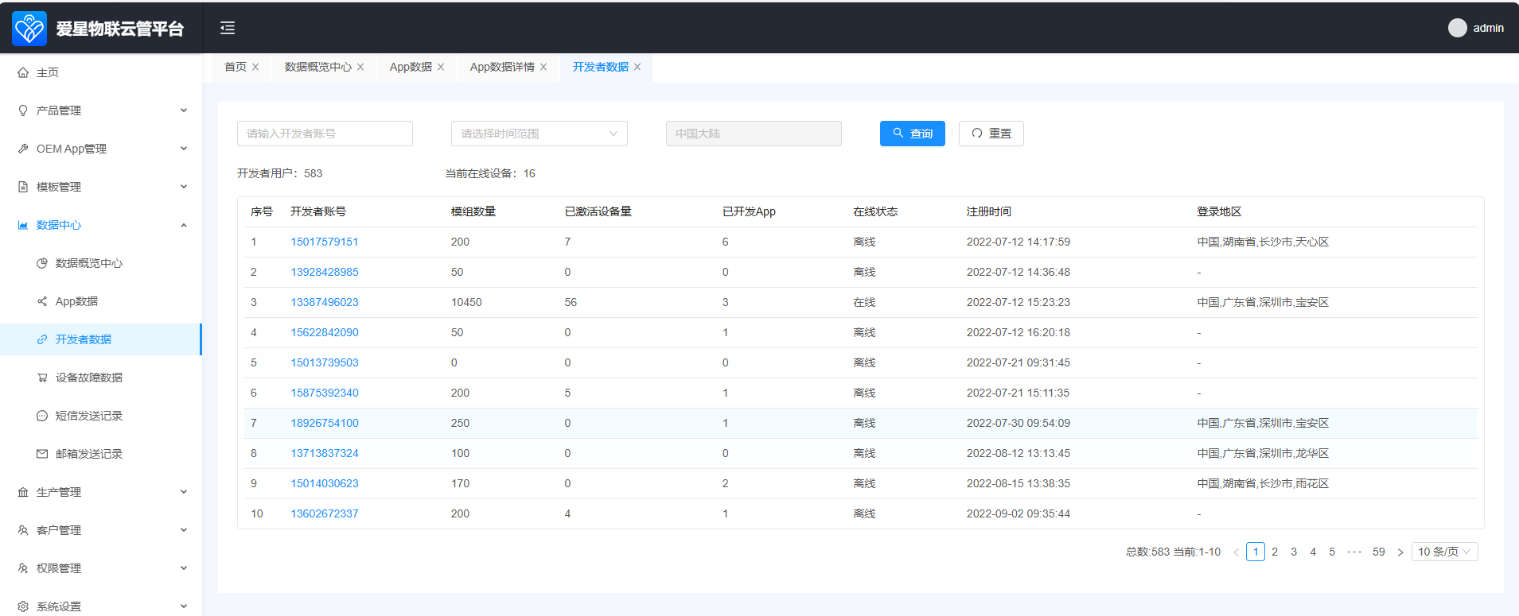Expand the 权限管理 menu chevron
The width and height of the screenshot is (1519, 616).
[x=184, y=568]
